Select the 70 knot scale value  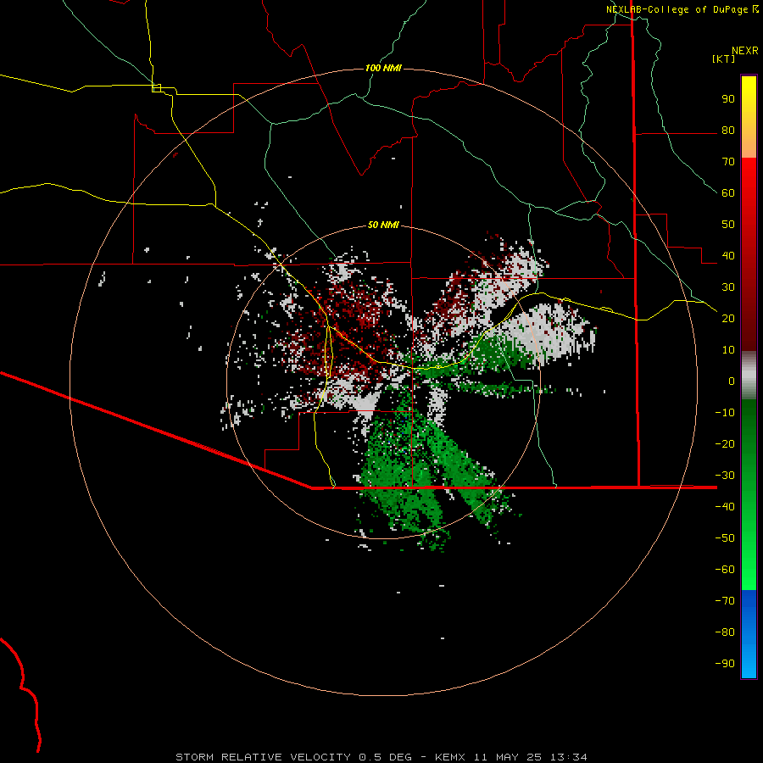[728, 162]
